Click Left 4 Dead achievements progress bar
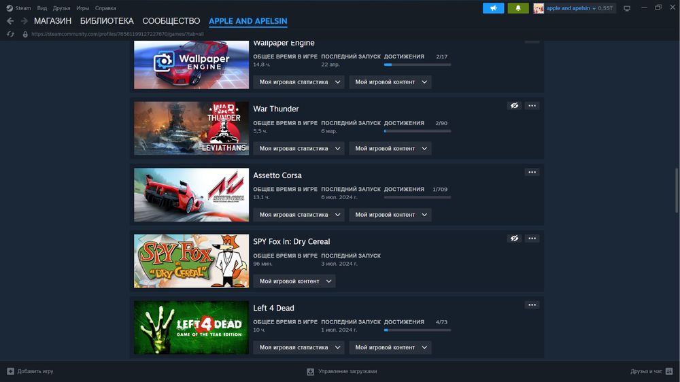680x382 pixels. click(x=418, y=330)
